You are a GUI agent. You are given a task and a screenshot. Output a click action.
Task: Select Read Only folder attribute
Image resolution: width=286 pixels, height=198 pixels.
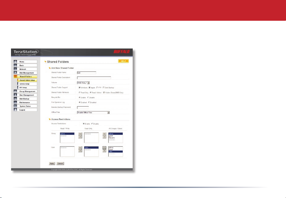point(80,93)
